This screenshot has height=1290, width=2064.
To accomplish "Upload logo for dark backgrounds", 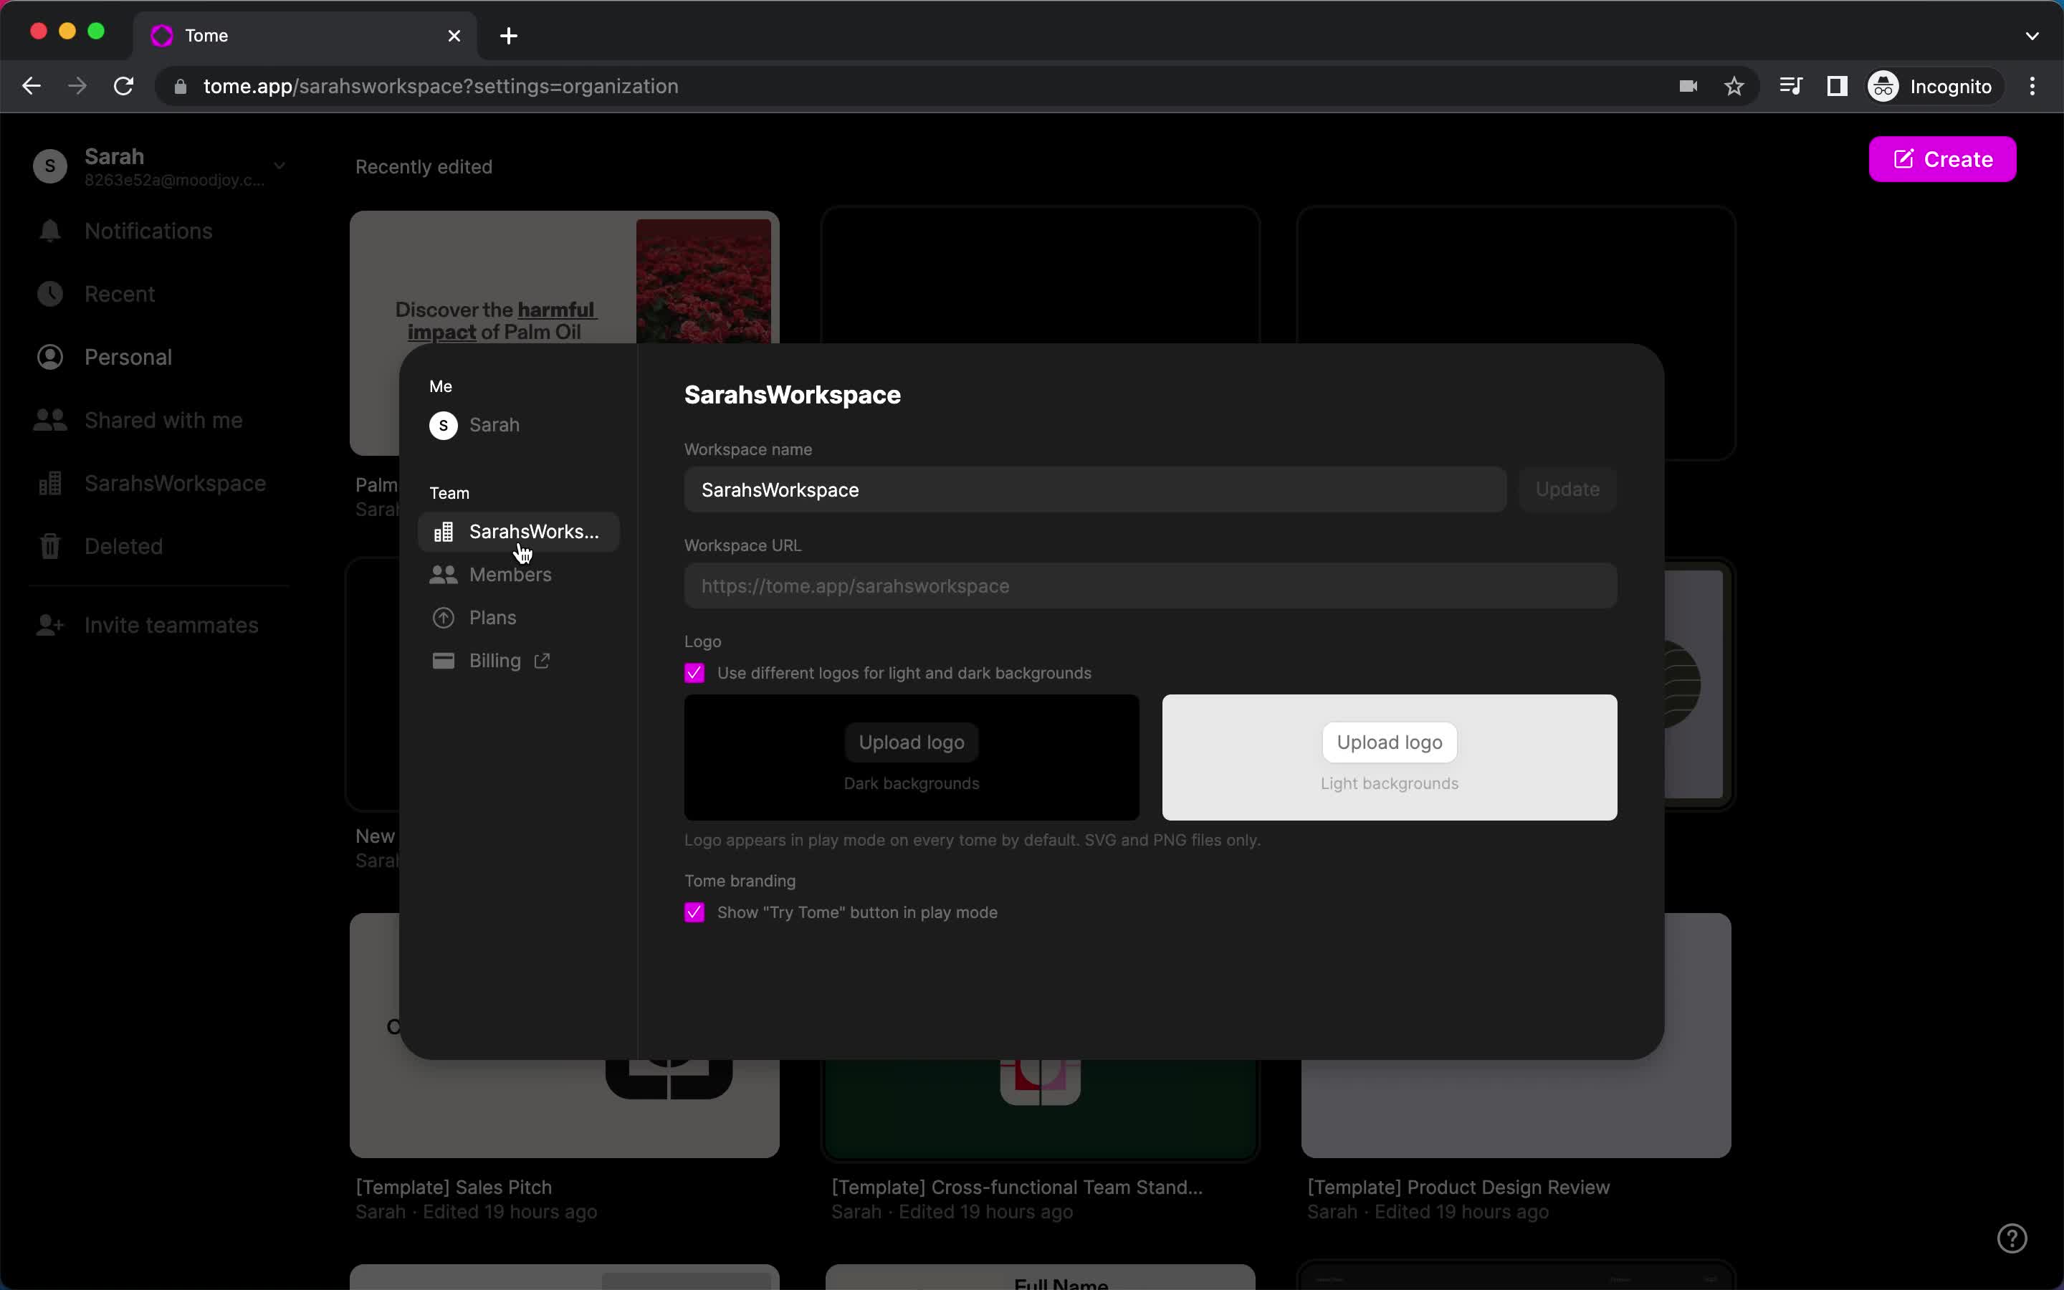I will (911, 742).
